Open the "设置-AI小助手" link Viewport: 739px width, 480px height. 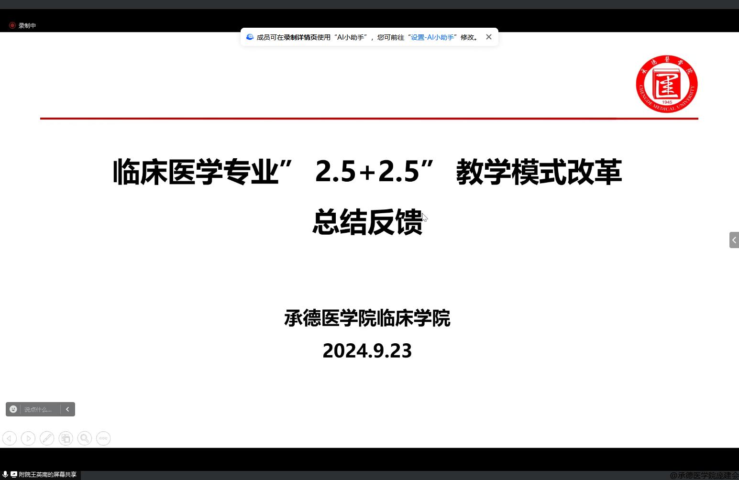click(x=432, y=37)
